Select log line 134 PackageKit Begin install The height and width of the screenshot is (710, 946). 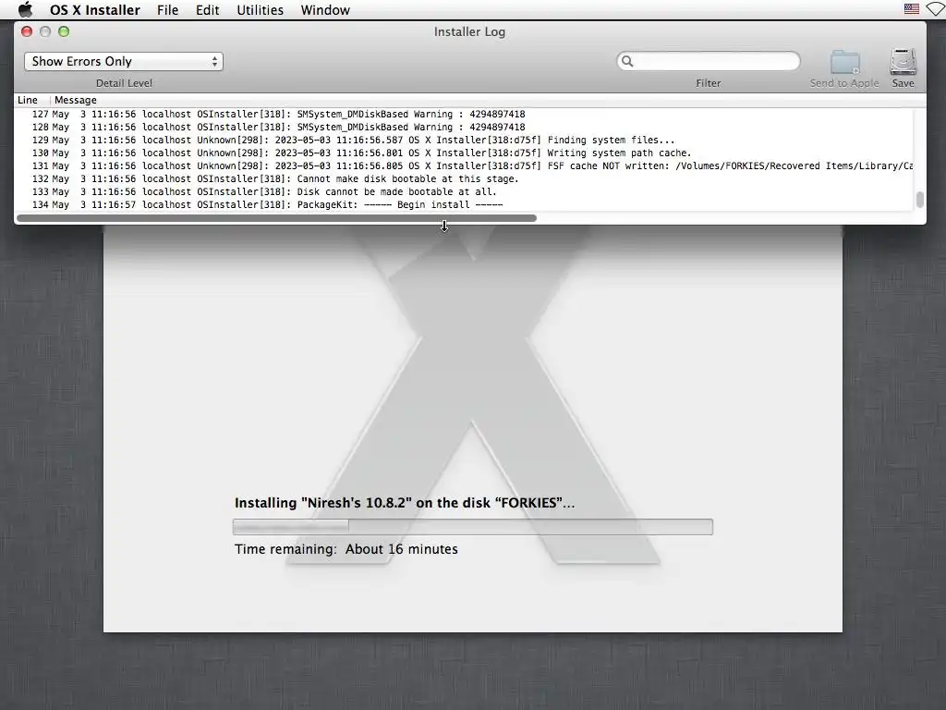[464, 204]
